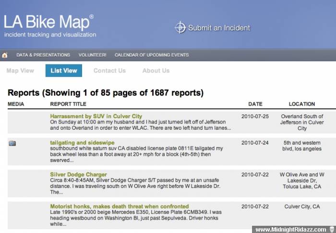Click description starting 'southbound white saturn suv'

coord(136,154)
